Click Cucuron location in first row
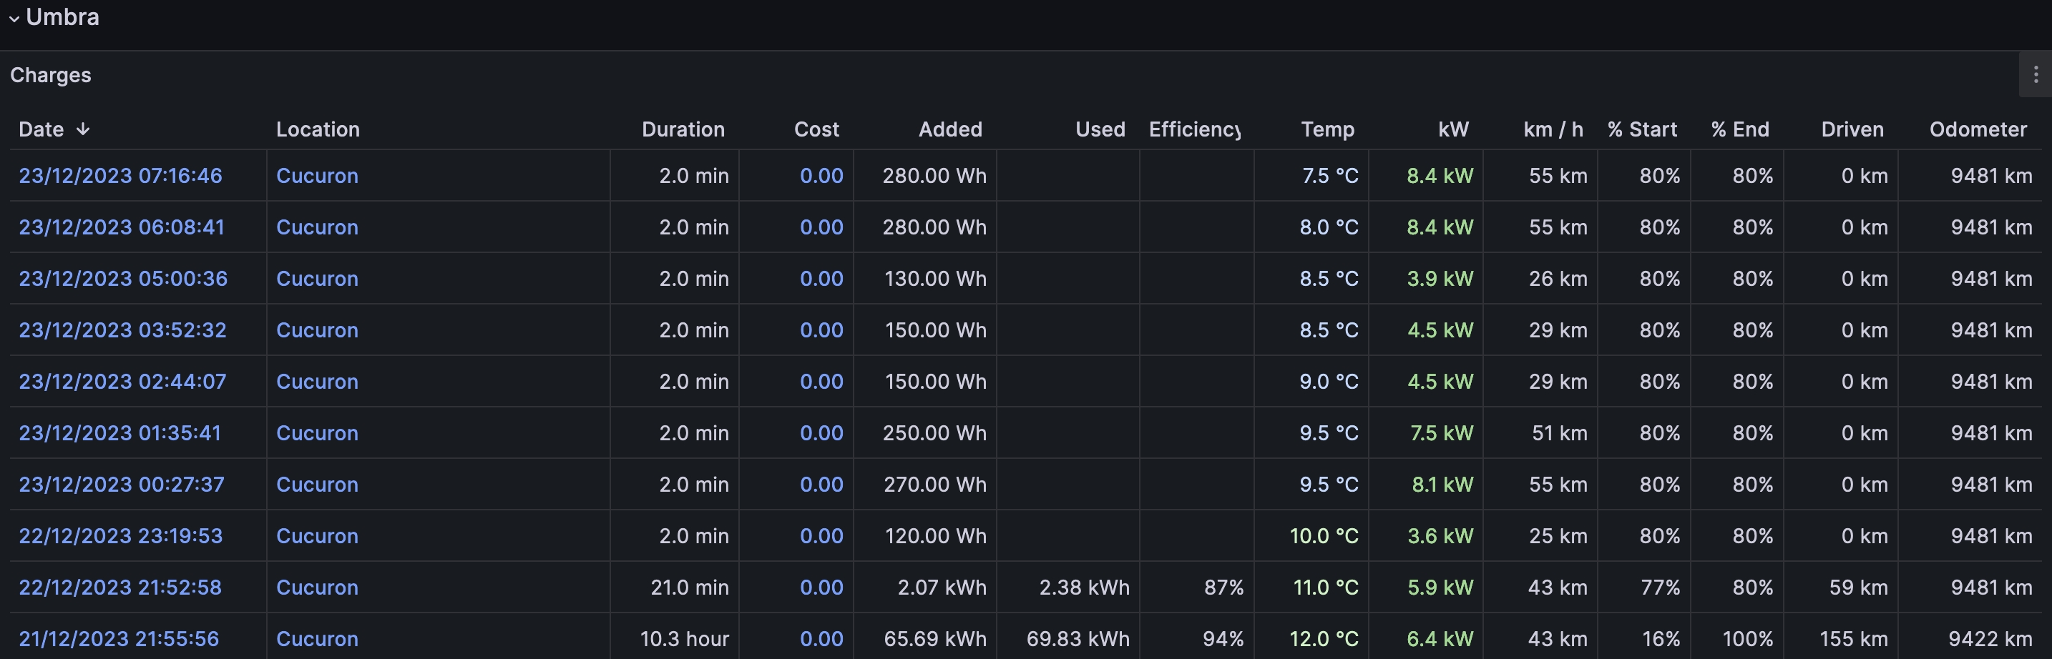 [x=317, y=176]
